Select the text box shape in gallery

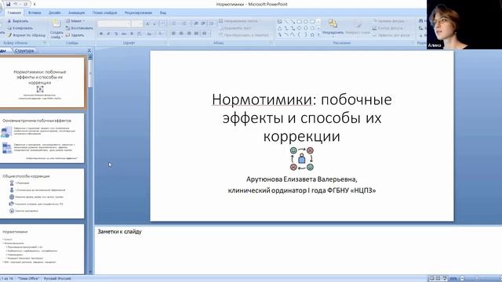pos(279,22)
